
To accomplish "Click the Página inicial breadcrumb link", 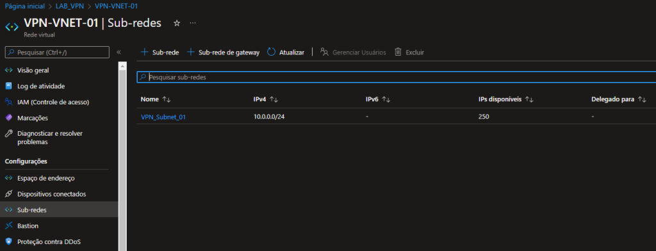I will coord(25,6).
